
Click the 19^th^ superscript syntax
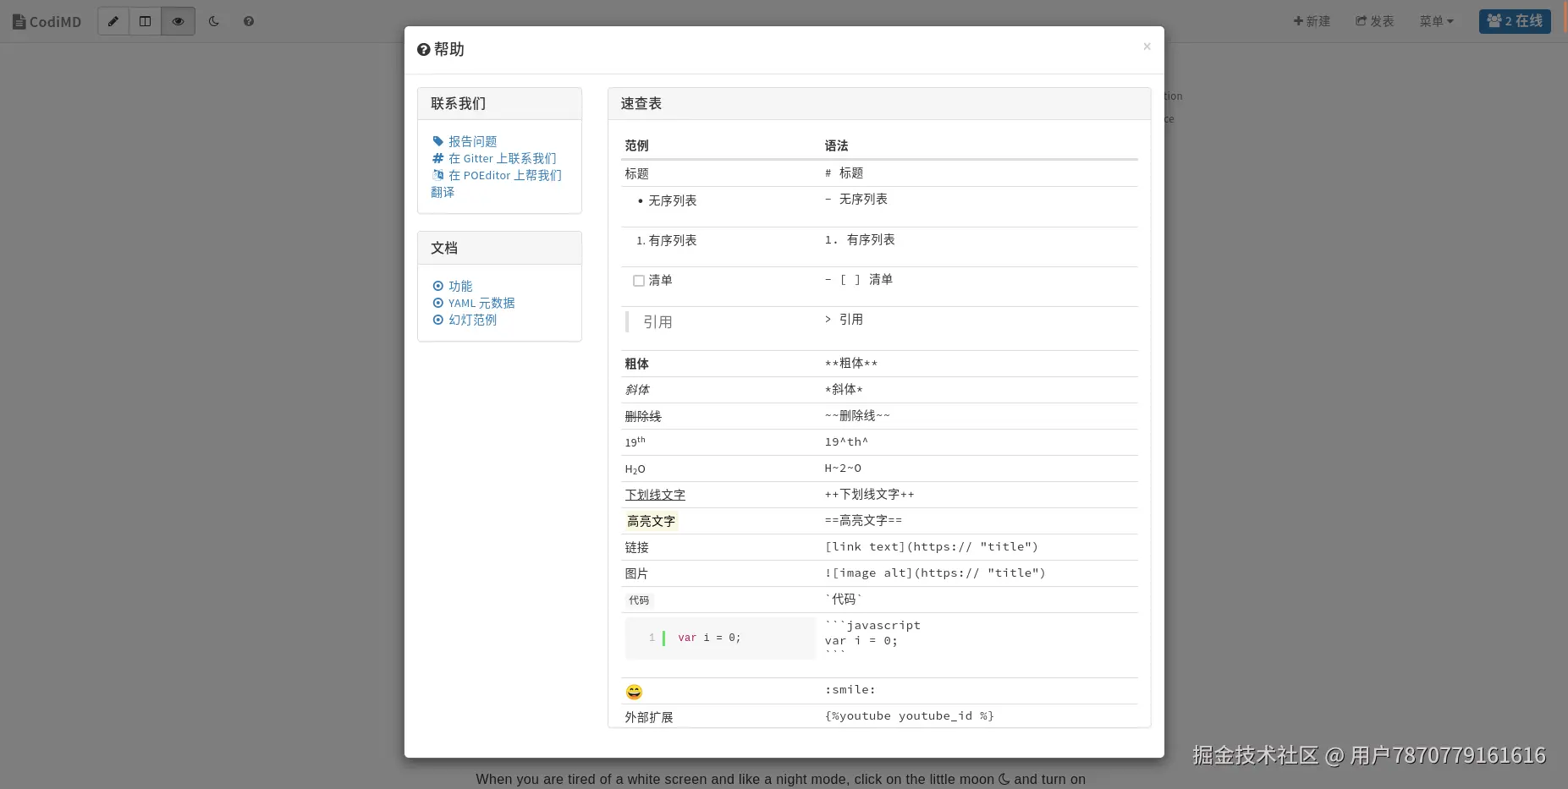pyautogui.click(x=846, y=441)
